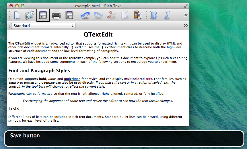
Task: Open the Standard paragraph style dropdown
Action: (43, 26)
